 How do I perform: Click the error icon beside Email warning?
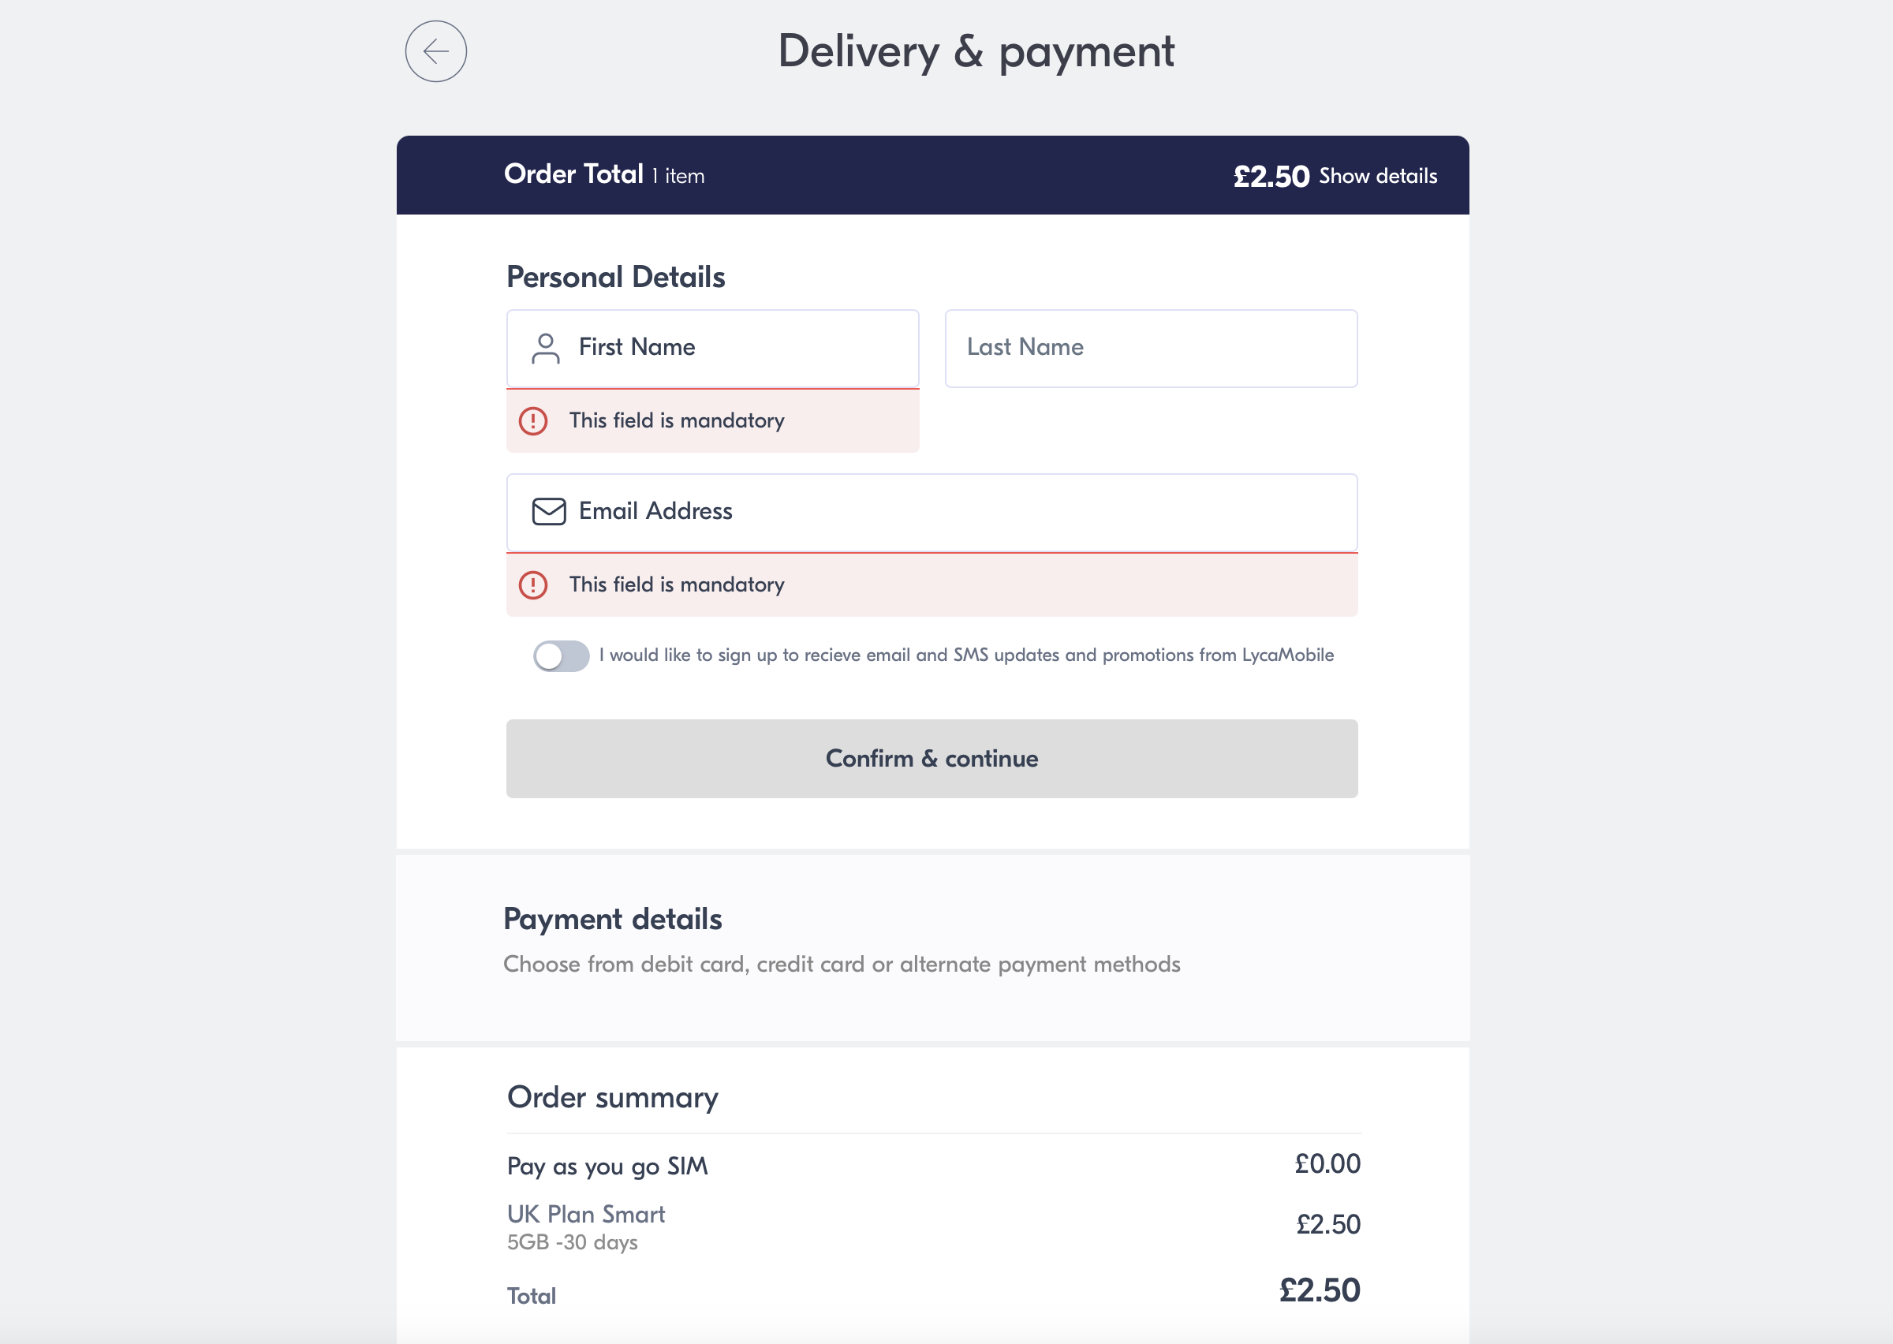534,585
